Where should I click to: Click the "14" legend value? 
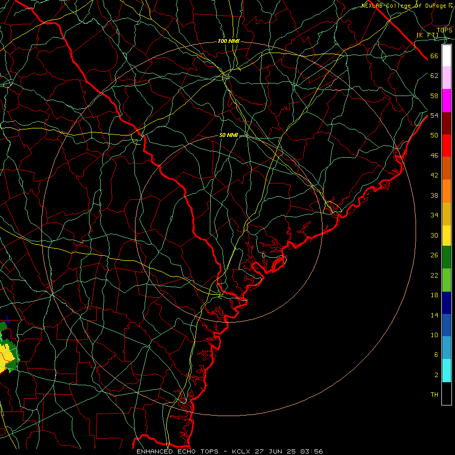pos(434,315)
